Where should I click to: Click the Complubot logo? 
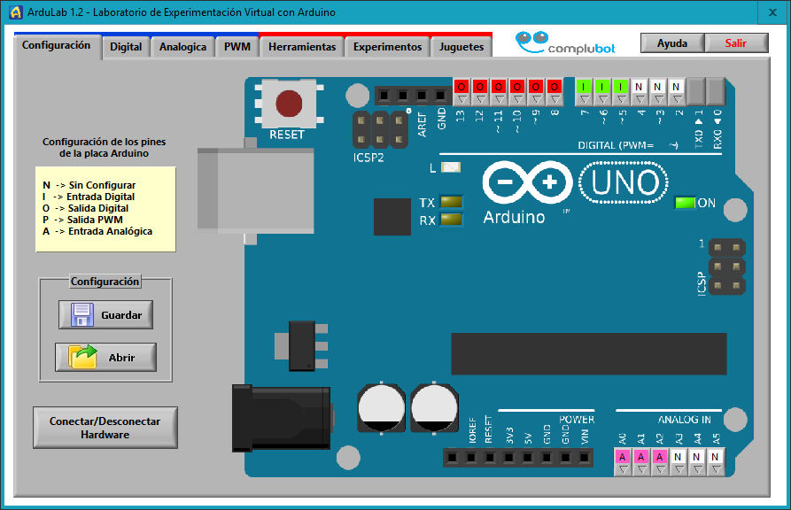[x=565, y=43]
